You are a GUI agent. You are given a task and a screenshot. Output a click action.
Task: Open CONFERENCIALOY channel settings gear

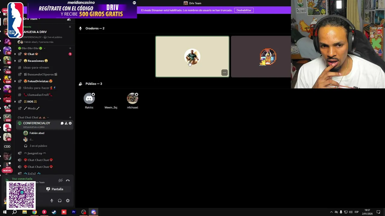point(70,123)
